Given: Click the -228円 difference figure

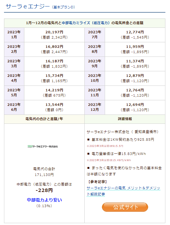Looking at the screenshot, I should (x=44, y=190).
